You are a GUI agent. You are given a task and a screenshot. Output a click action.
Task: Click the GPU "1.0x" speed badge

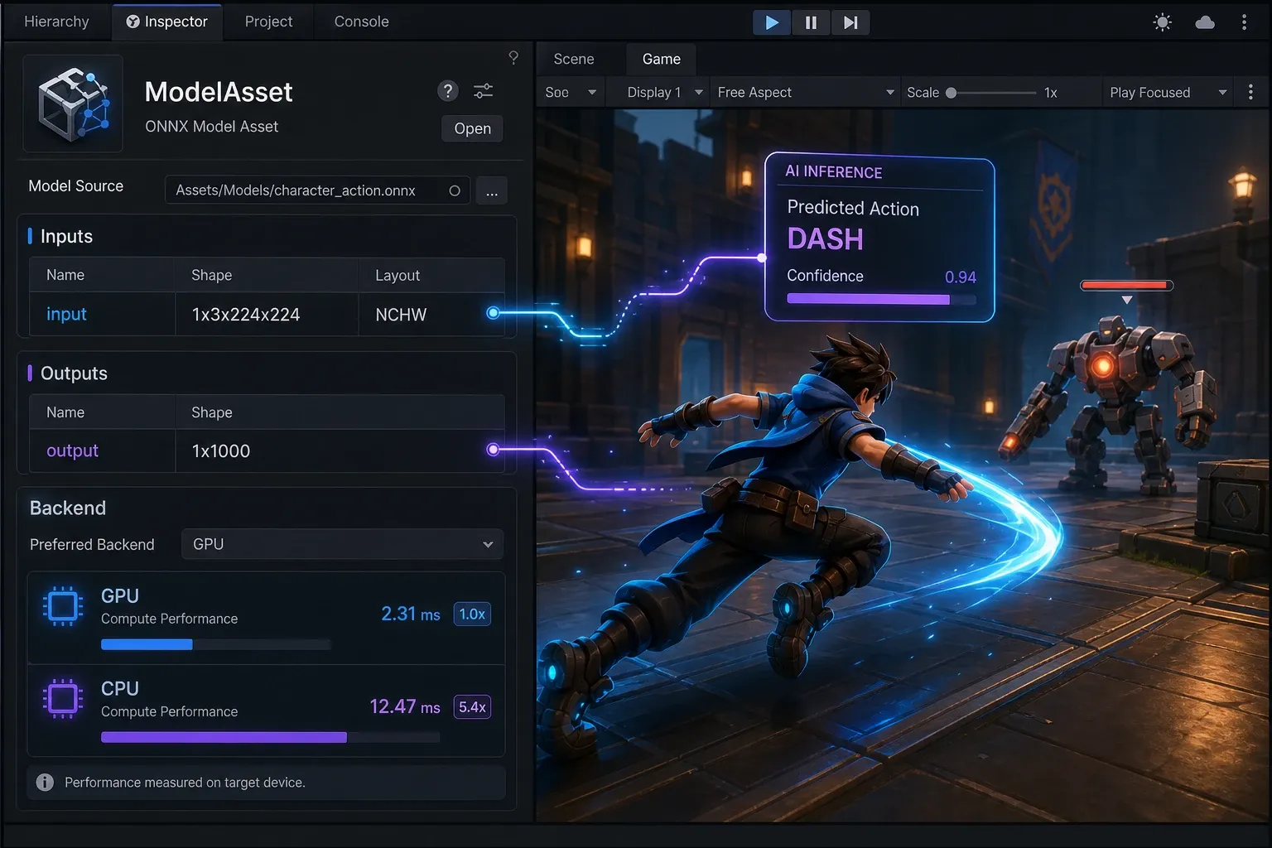(472, 614)
